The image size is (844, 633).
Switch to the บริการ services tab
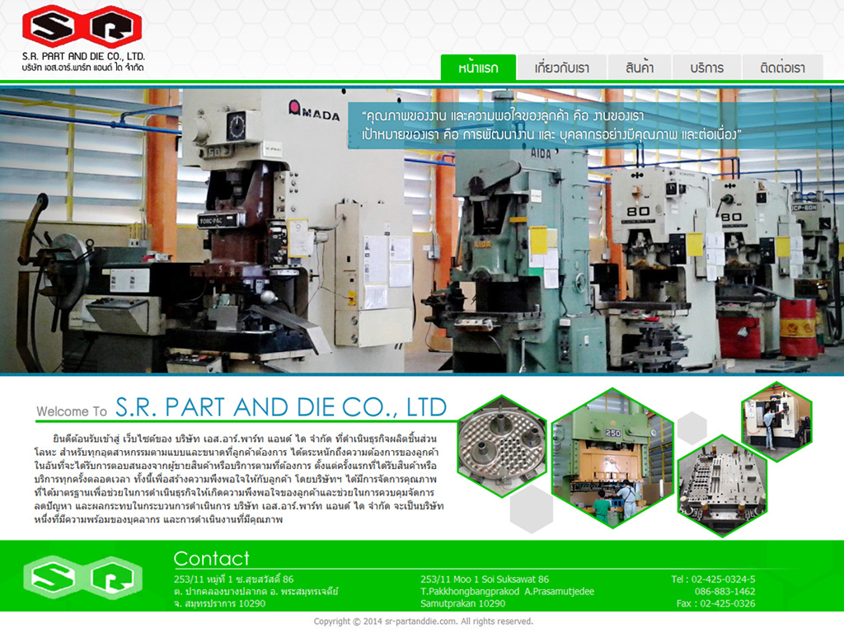pyautogui.click(x=707, y=68)
